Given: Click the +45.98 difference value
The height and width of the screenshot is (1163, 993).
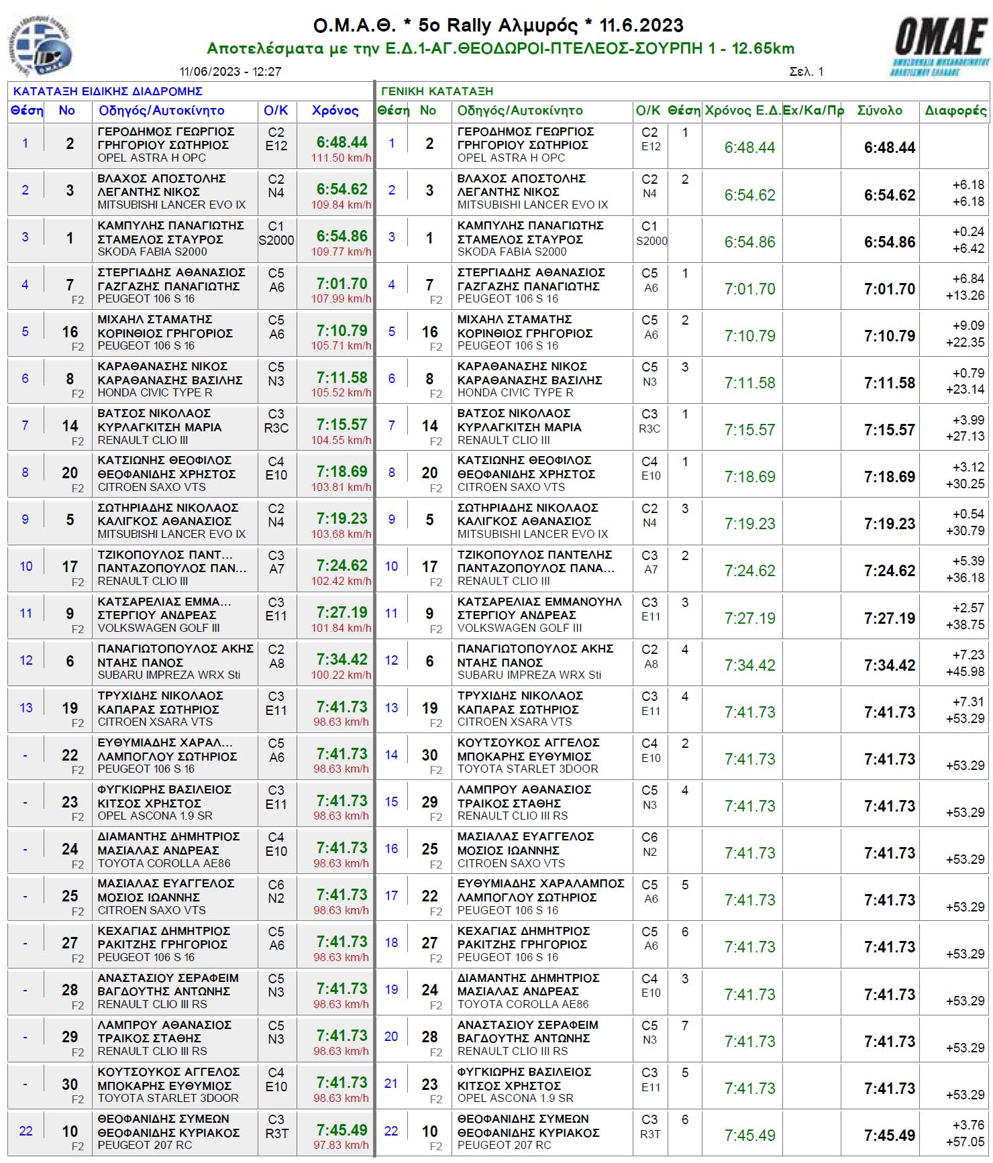Looking at the screenshot, I should [965, 671].
